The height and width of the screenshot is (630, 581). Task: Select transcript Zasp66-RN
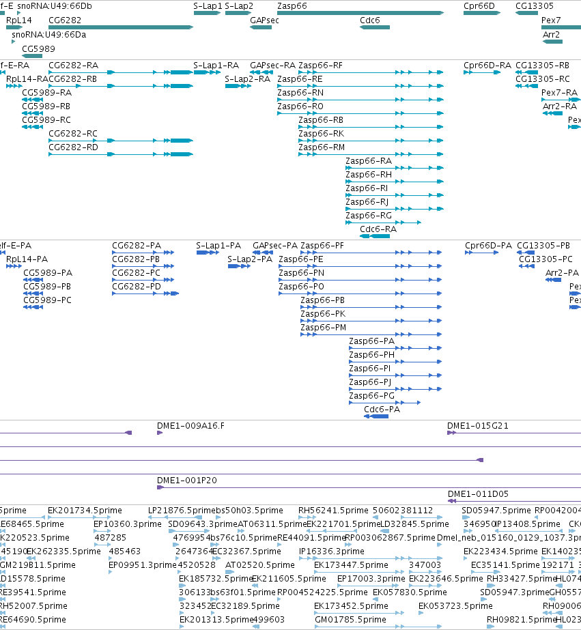click(360, 100)
